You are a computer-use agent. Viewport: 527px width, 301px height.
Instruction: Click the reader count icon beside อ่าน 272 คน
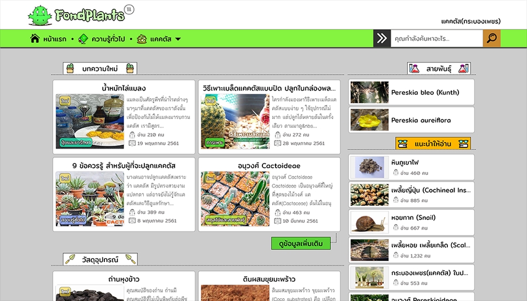278,135
